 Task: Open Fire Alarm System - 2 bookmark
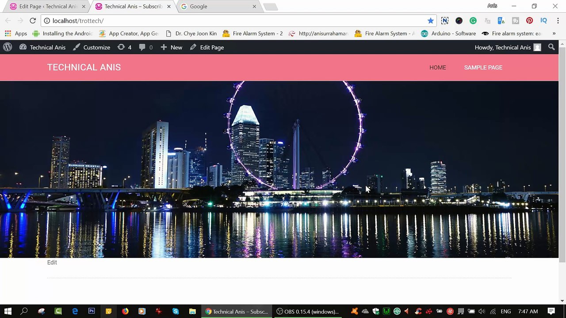click(x=252, y=34)
